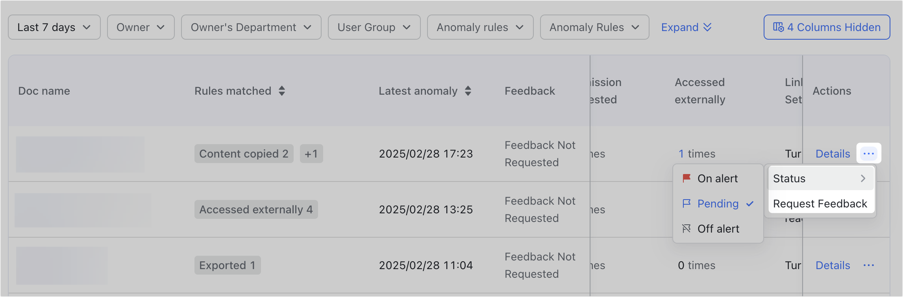Open the Status submenu
Image resolution: width=903 pixels, height=297 pixels.
click(x=820, y=178)
